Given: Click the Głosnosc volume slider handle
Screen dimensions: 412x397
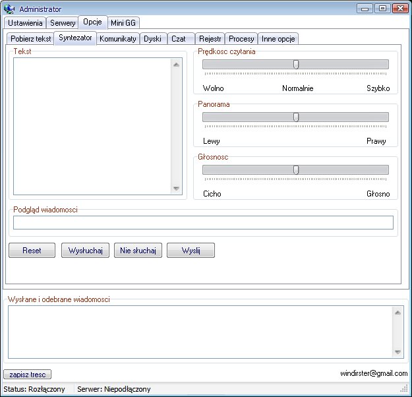Looking at the screenshot, I should (x=296, y=169).
